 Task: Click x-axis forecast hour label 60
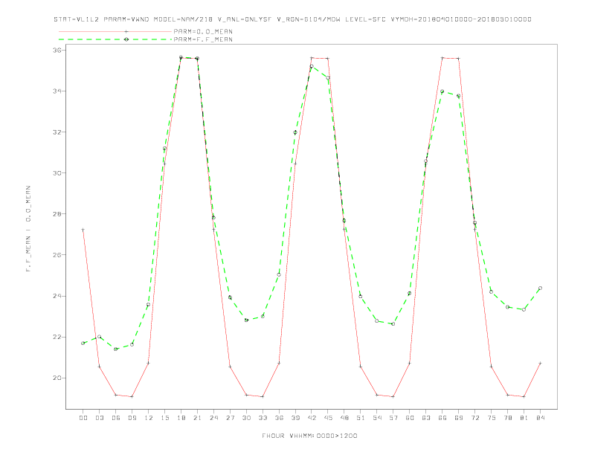[x=410, y=418]
